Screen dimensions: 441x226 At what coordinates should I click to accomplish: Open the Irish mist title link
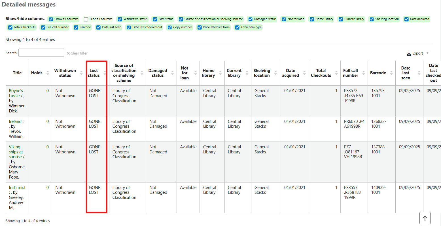click(x=17, y=188)
